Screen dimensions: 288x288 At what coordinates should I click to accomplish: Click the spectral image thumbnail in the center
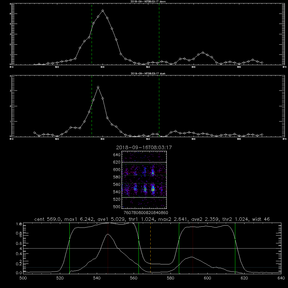click(x=144, y=180)
